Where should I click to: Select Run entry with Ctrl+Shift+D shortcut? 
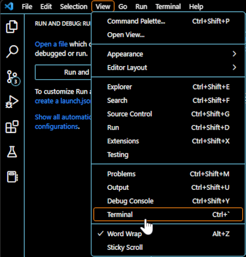(168, 128)
